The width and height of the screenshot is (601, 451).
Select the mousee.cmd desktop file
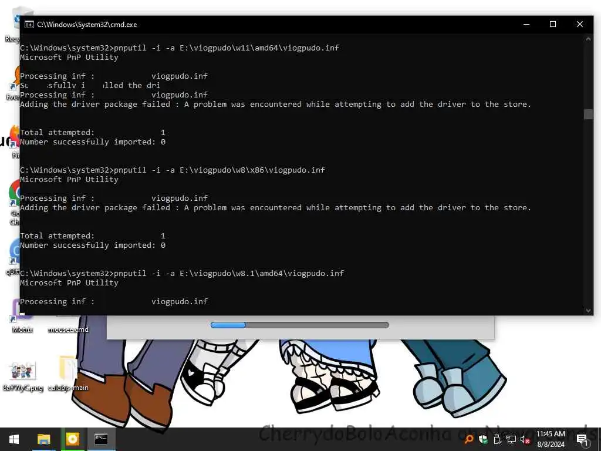coord(68,324)
